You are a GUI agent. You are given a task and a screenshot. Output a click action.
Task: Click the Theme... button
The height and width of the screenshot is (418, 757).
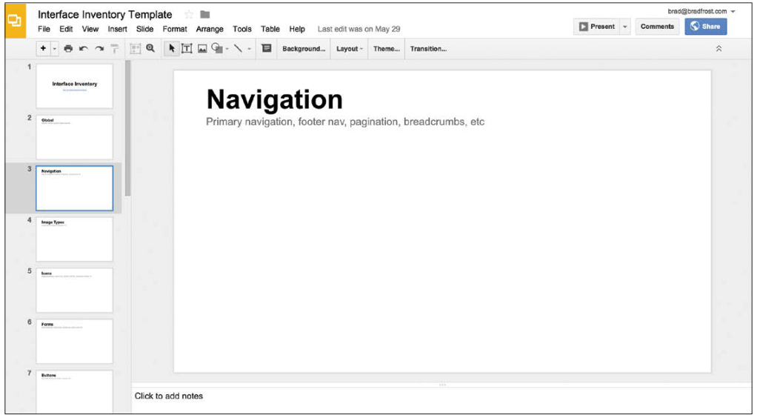point(386,49)
